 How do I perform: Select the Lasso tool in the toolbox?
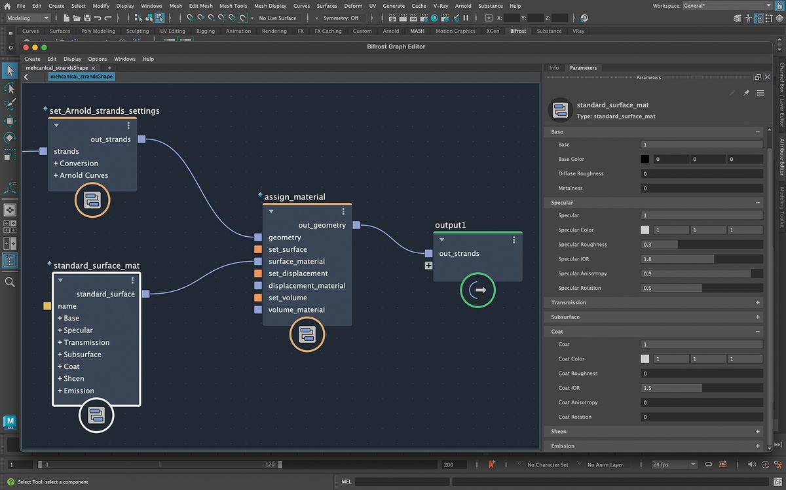point(9,88)
